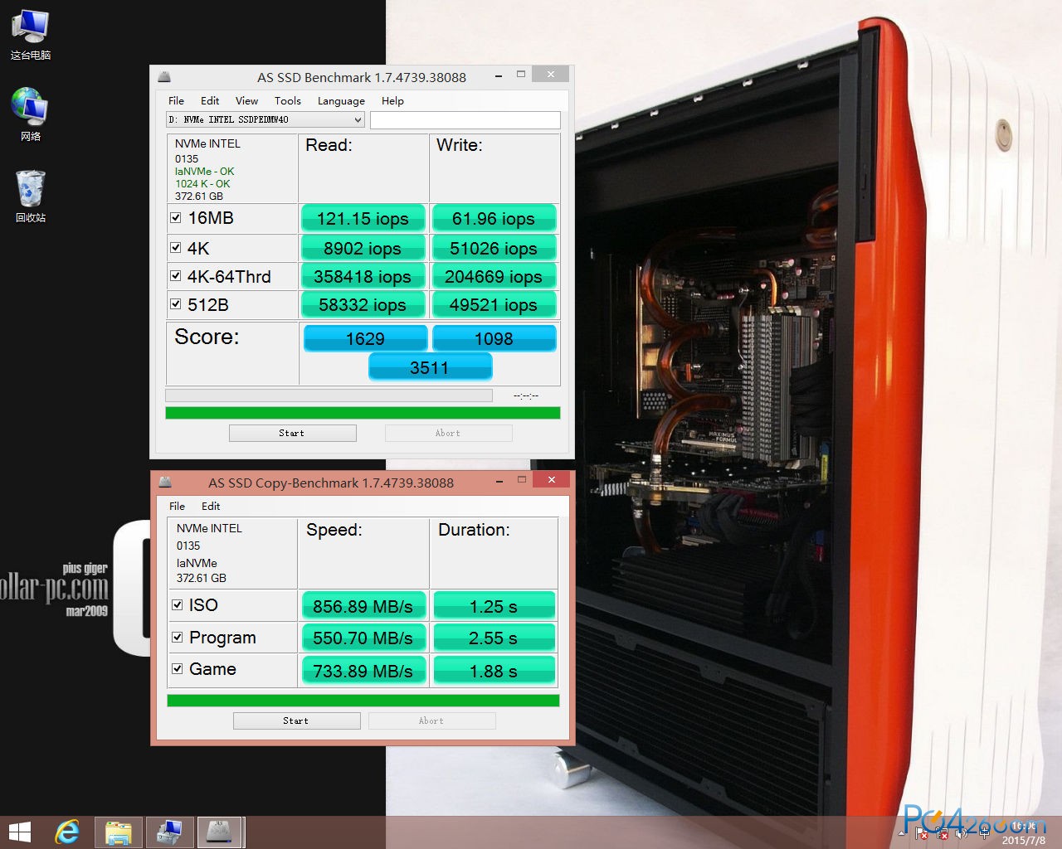Click the Windows Start button on taskbar
This screenshot has height=849, width=1062.
19,832
